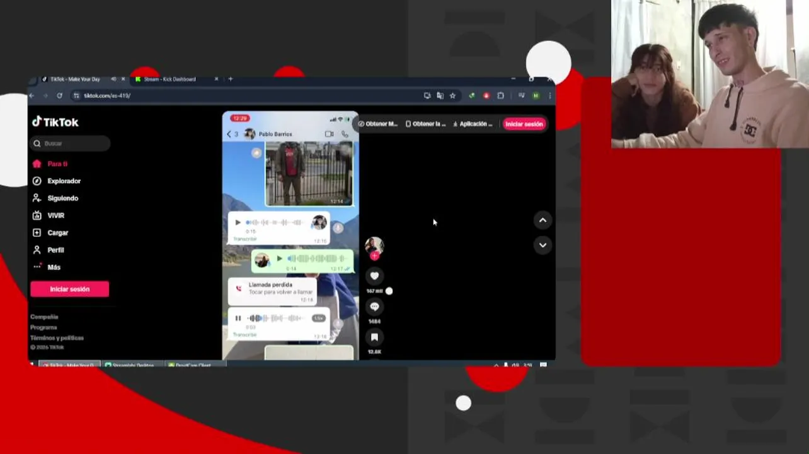Screen dimensions: 809x454
Task: Click the Pablo Barrios contact name
Action: pyautogui.click(x=275, y=134)
